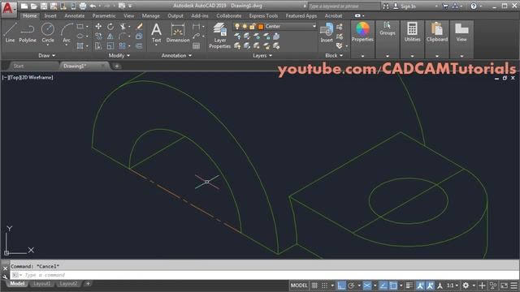Select the Dimension tool
This screenshot has height=292, width=520.
pos(178,32)
